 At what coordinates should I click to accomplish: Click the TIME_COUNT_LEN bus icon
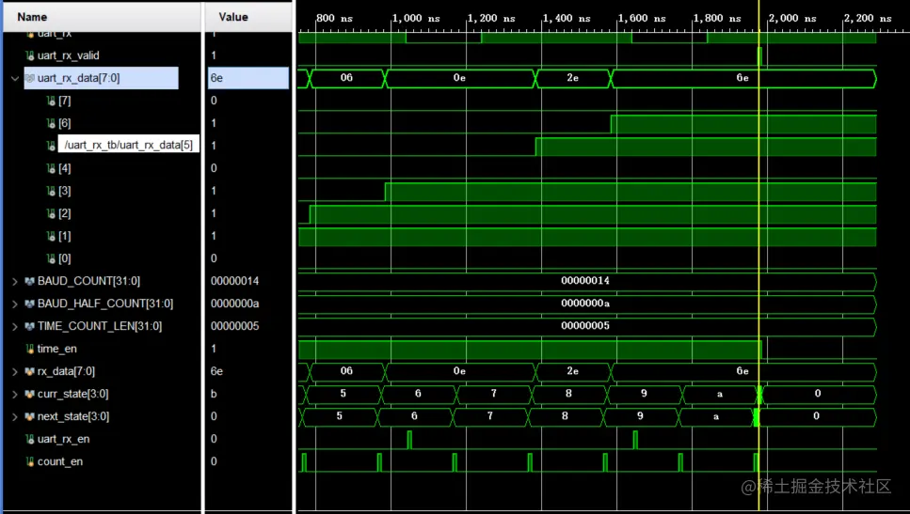tap(29, 326)
